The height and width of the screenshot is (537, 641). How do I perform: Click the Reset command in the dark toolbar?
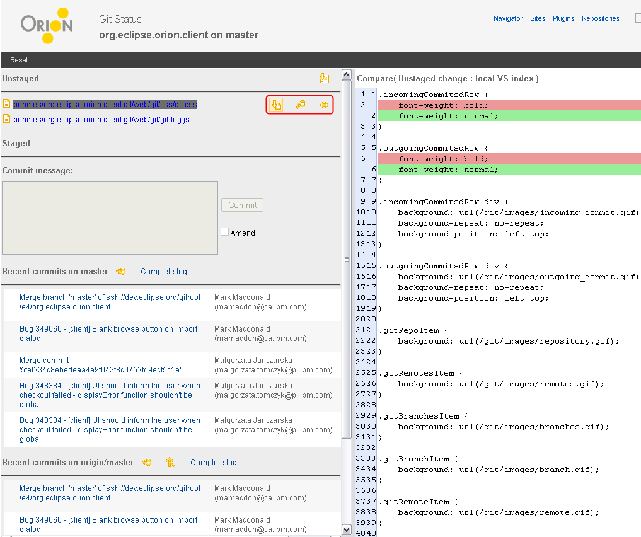tap(19, 60)
